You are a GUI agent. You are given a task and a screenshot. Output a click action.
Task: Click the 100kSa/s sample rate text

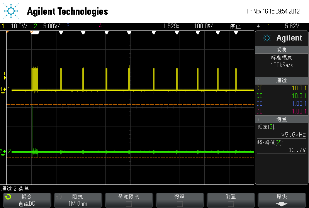point(282,65)
